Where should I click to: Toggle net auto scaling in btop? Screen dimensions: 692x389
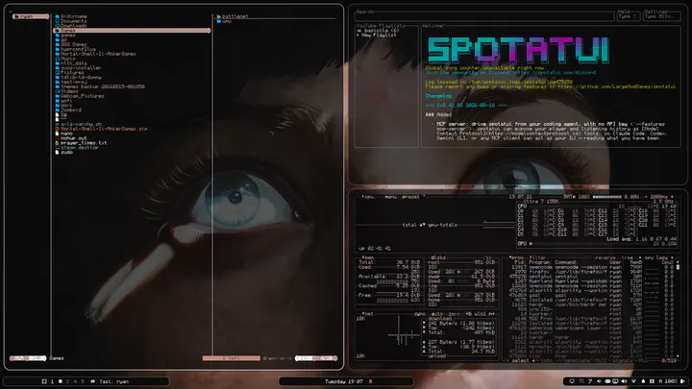(436, 314)
